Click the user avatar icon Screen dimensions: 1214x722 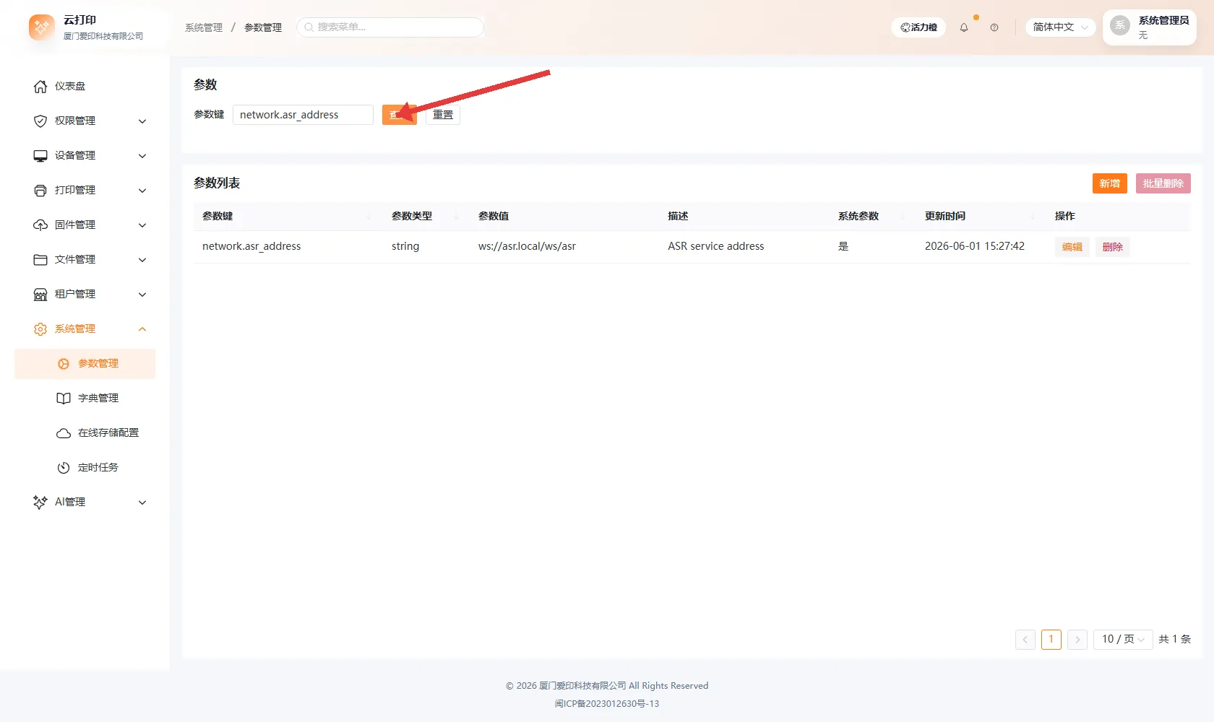point(1120,25)
